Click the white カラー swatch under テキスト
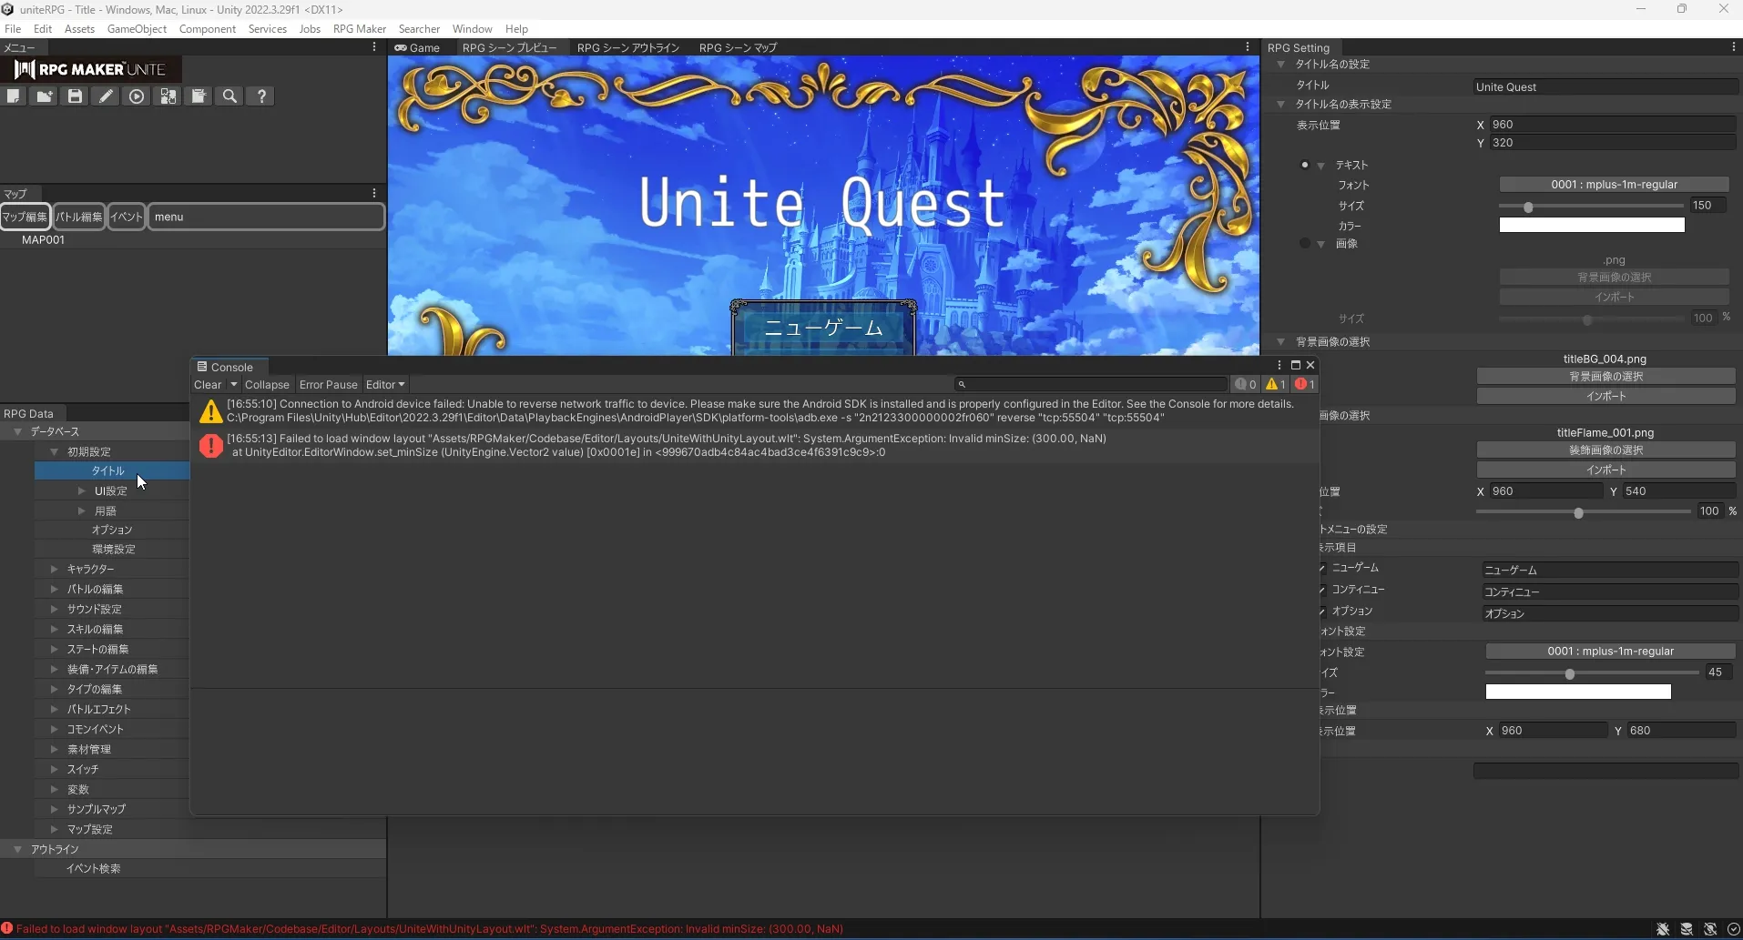This screenshot has height=940, width=1743. (1591, 226)
